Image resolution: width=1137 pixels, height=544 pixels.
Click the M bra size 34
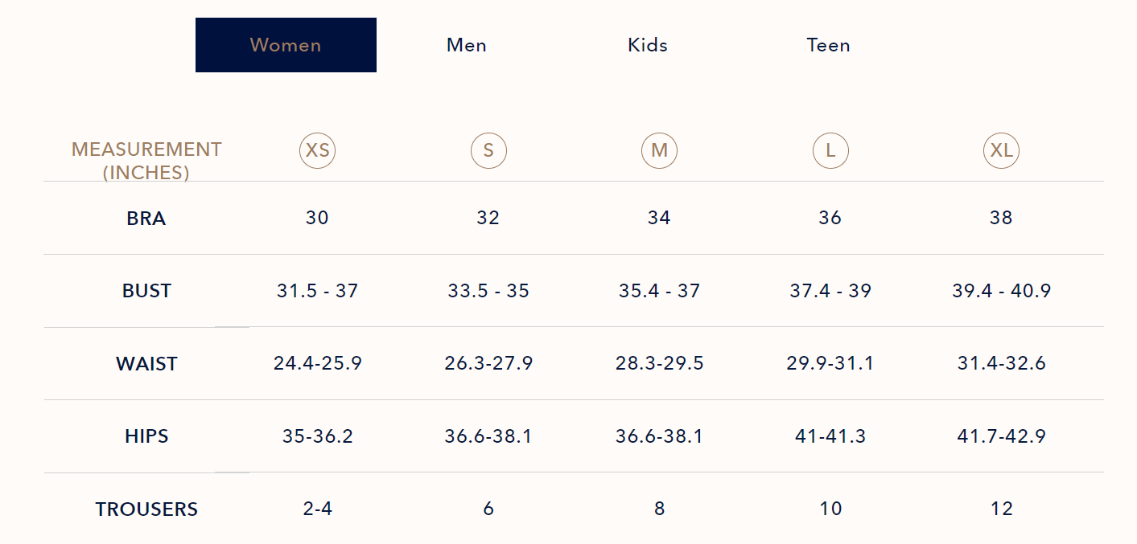(659, 218)
